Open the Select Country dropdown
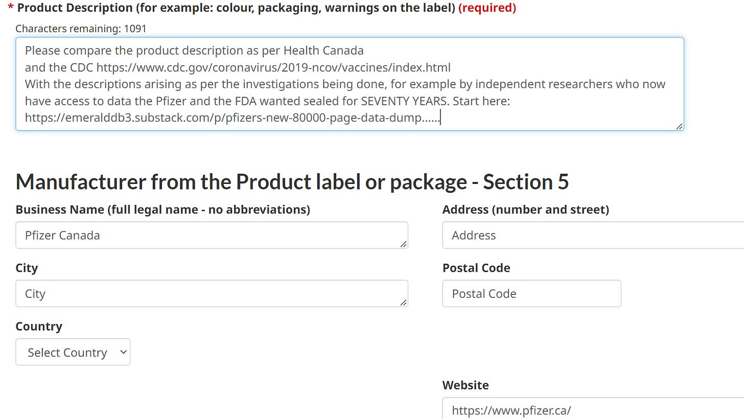 [73, 352]
